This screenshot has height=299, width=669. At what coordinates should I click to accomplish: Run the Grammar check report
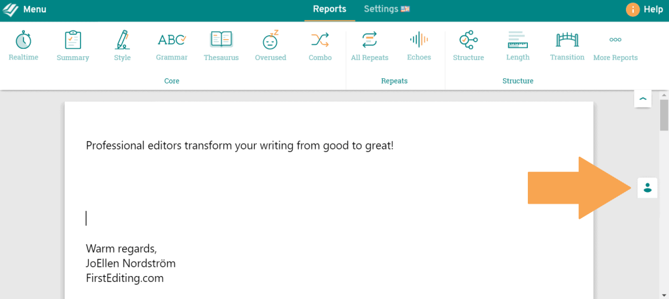pos(172,40)
